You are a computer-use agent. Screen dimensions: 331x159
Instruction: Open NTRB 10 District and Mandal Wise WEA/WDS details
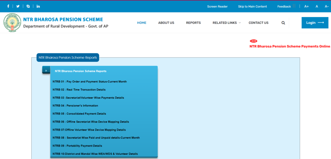click(x=95, y=154)
